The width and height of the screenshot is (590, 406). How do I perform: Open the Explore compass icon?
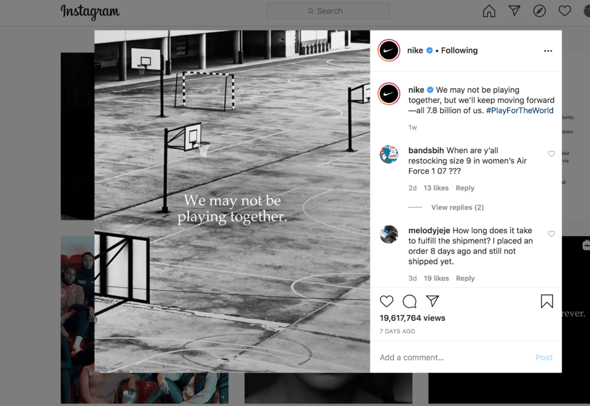(x=539, y=11)
